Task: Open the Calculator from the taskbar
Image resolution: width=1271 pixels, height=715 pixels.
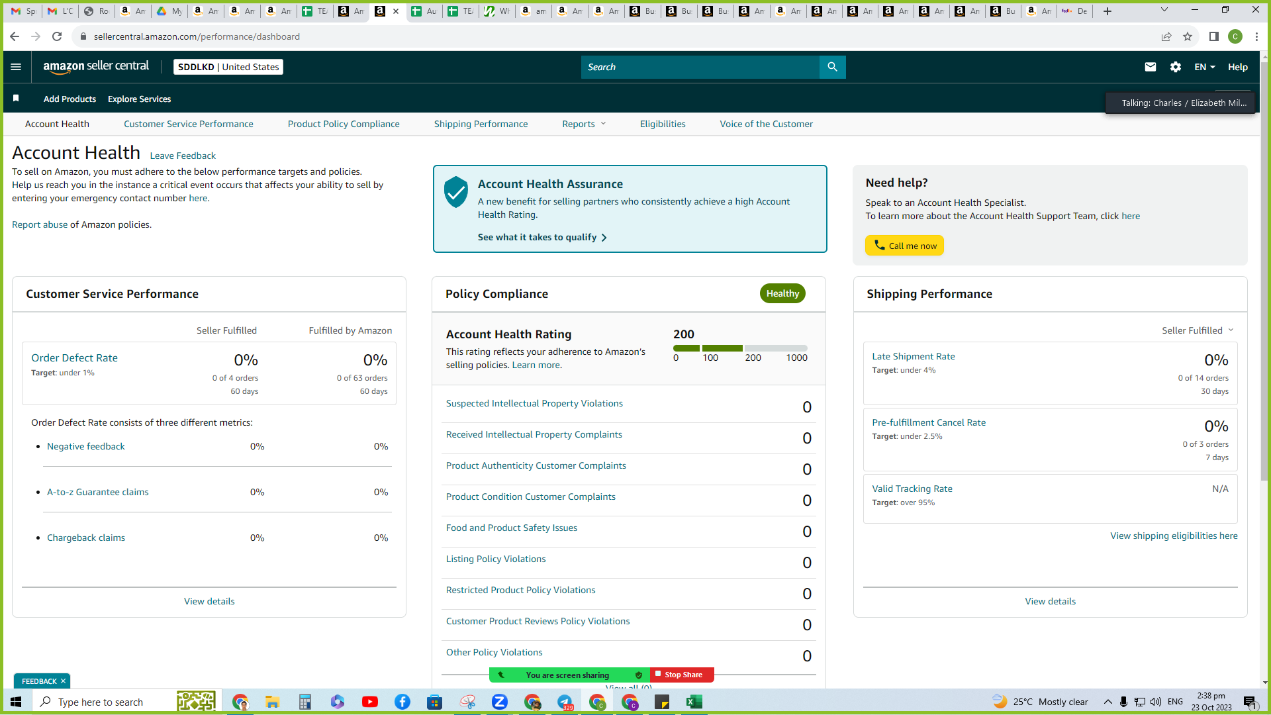Action: [x=305, y=702]
